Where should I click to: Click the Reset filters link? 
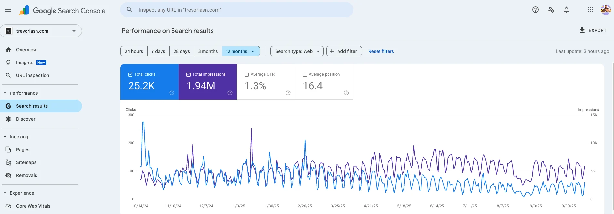tap(381, 51)
